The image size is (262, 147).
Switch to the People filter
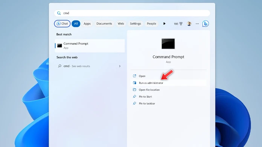pos(151,24)
